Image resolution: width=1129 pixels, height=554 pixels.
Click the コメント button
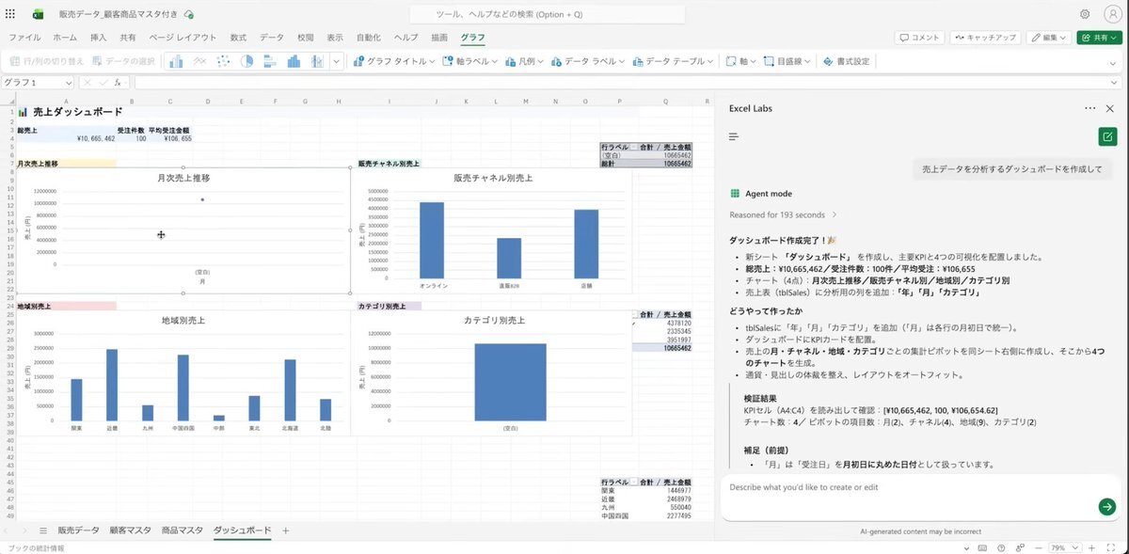pyautogui.click(x=918, y=38)
